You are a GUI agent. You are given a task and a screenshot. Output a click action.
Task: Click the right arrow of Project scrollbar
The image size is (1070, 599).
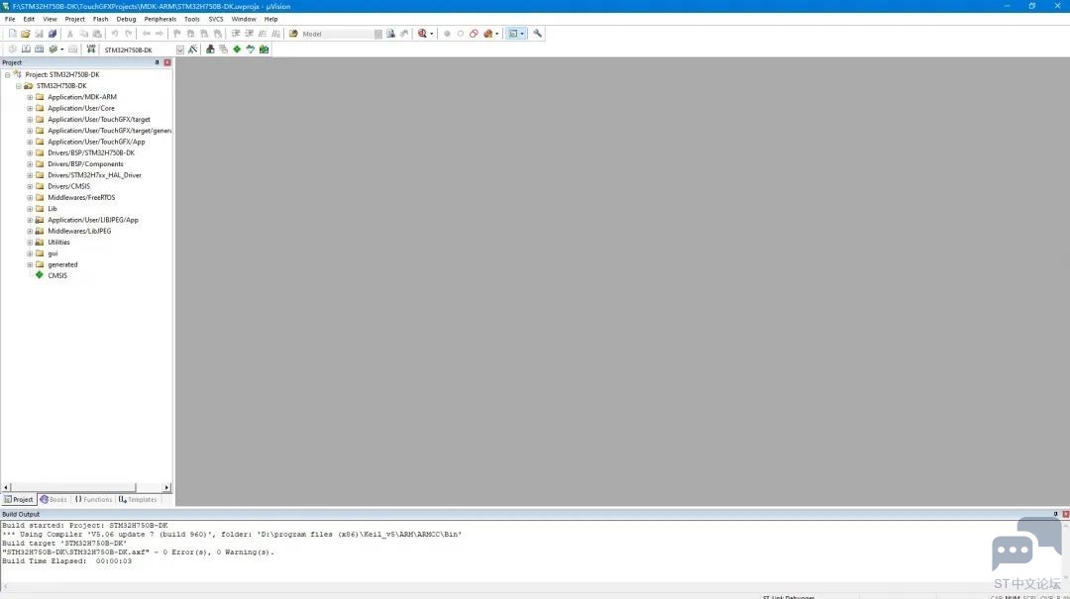coord(166,487)
